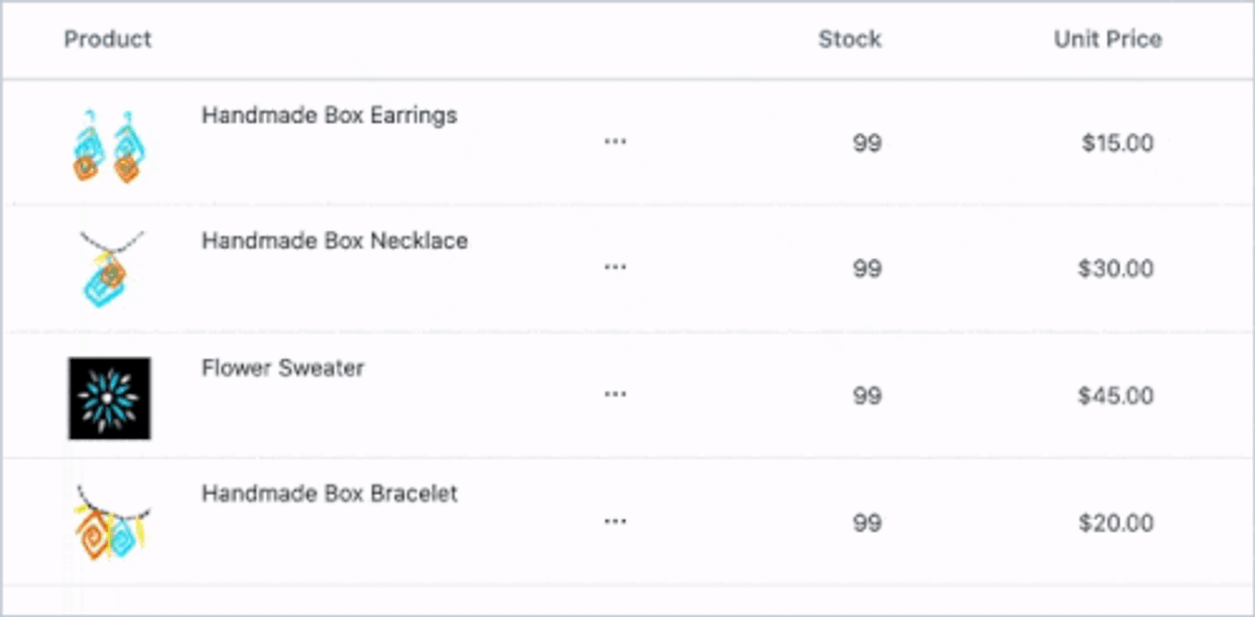
Task: Select the Flower Sweater product name
Action: 284,368
